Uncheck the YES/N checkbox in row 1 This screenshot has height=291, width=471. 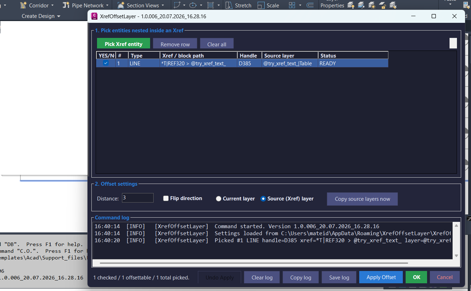pos(105,63)
